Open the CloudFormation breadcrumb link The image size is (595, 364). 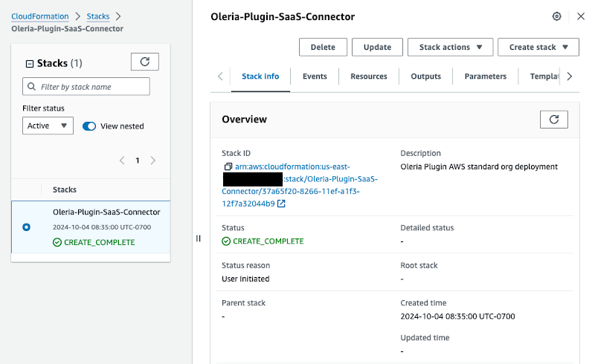[40, 16]
